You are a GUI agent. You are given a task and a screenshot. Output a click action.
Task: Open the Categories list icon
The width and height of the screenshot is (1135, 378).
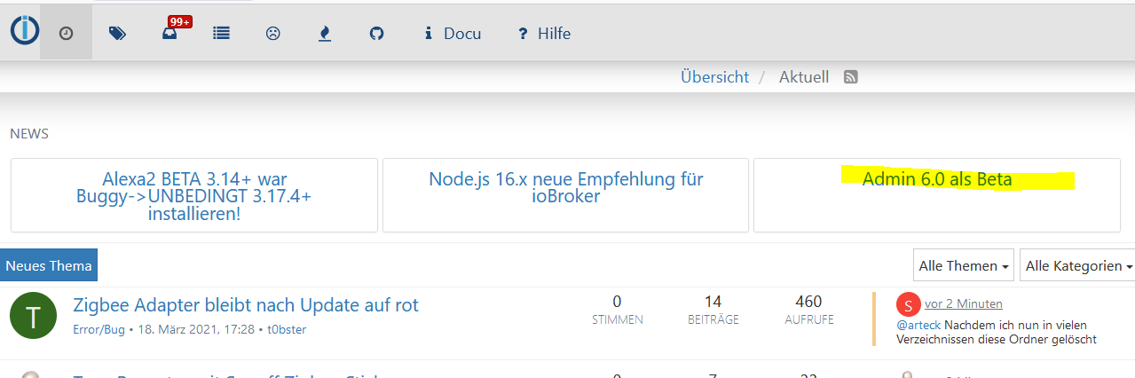pos(222,33)
